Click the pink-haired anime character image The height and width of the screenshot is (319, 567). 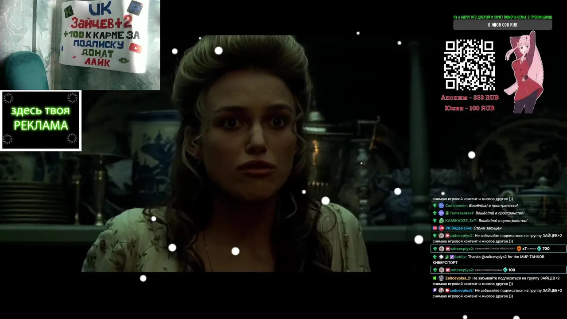(524, 72)
